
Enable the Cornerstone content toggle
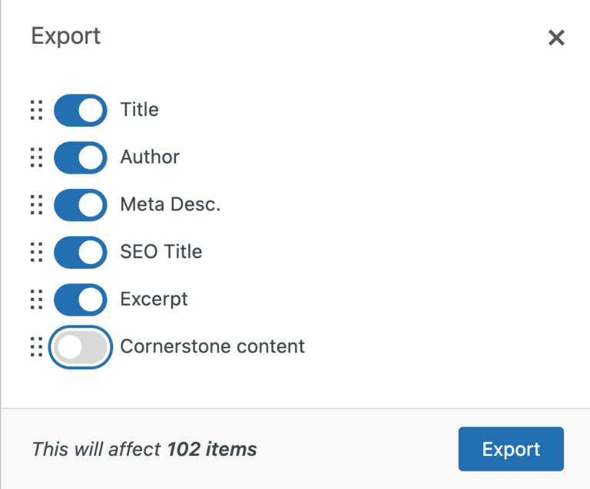pyautogui.click(x=80, y=347)
